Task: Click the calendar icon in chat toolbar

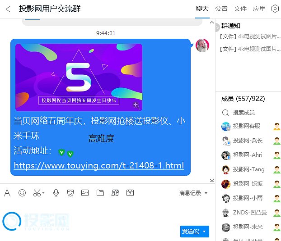Action: click(x=130, y=193)
